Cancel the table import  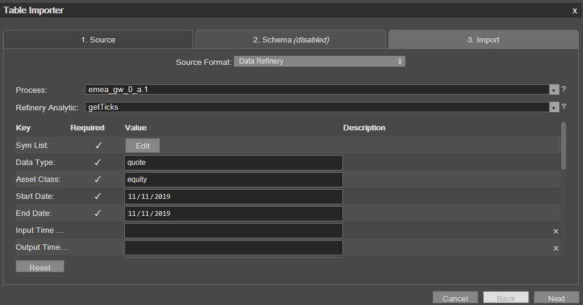(455, 298)
